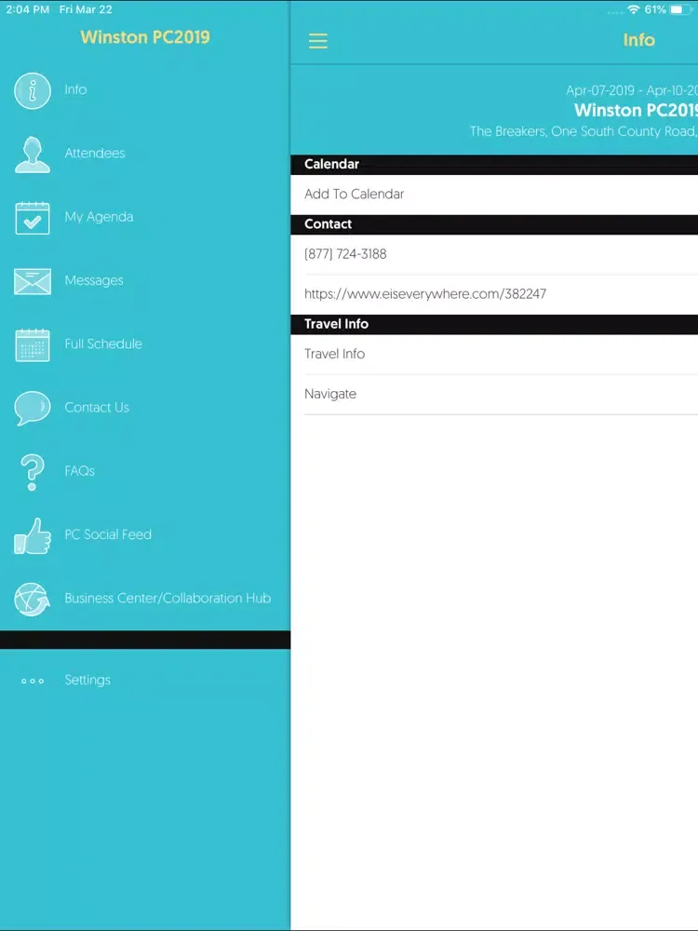Viewport: 698px width, 931px height.
Task: Click the Messages envelope icon
Action: pyautogui.click(x=32, y=281)
